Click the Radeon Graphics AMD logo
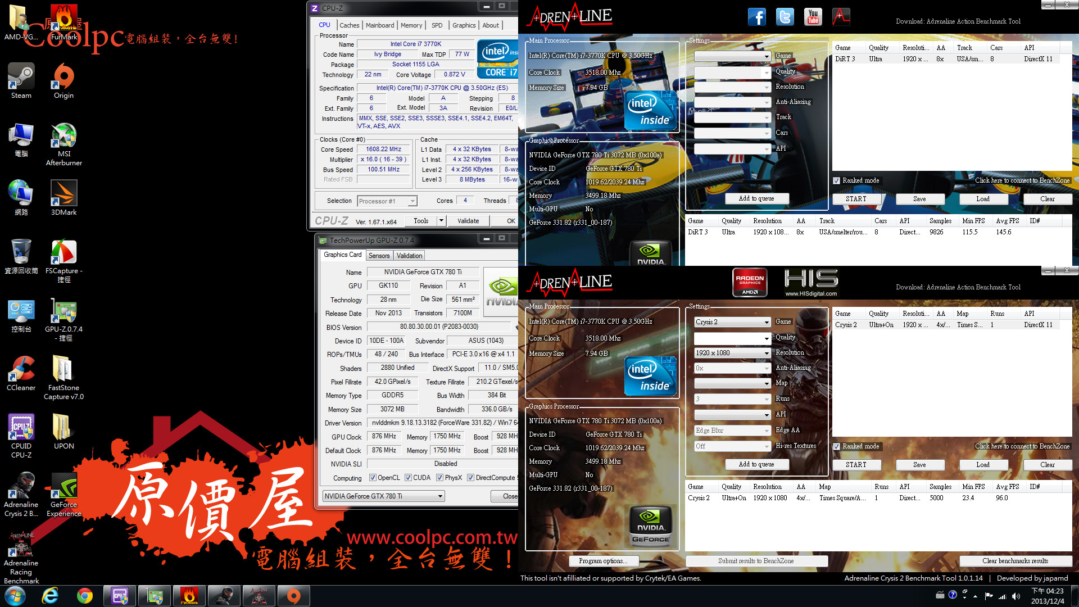Viewport: 1079px width, 607px height. (750, 282)
